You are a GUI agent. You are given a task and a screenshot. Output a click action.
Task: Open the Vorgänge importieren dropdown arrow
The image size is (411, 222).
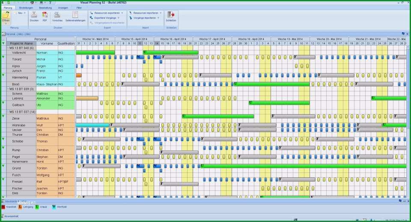tap(158, 18)
